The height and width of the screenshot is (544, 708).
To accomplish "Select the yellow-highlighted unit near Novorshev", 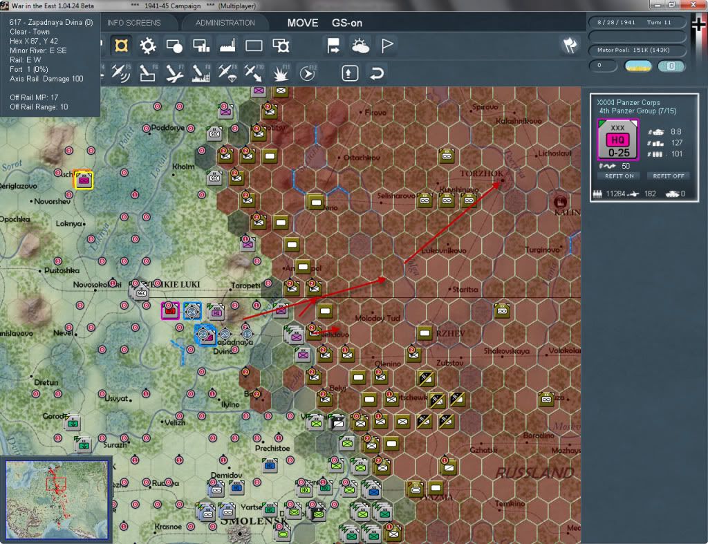I will 84,180.
